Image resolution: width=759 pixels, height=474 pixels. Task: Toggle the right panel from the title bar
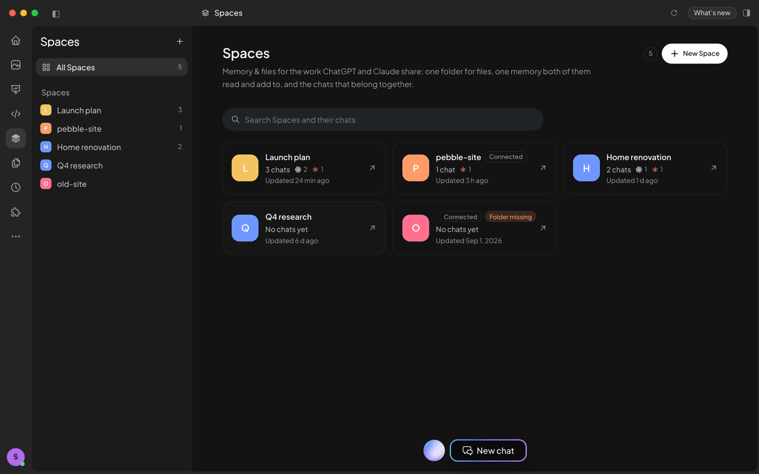747,13
